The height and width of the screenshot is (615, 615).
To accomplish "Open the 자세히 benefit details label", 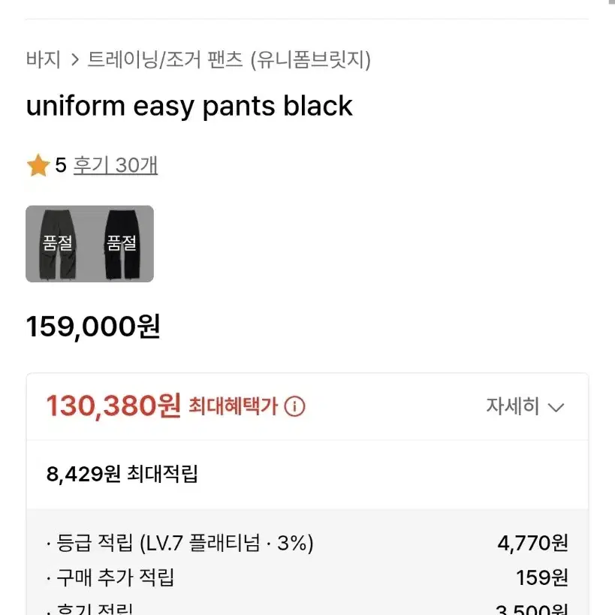I will tap(513, 406).
